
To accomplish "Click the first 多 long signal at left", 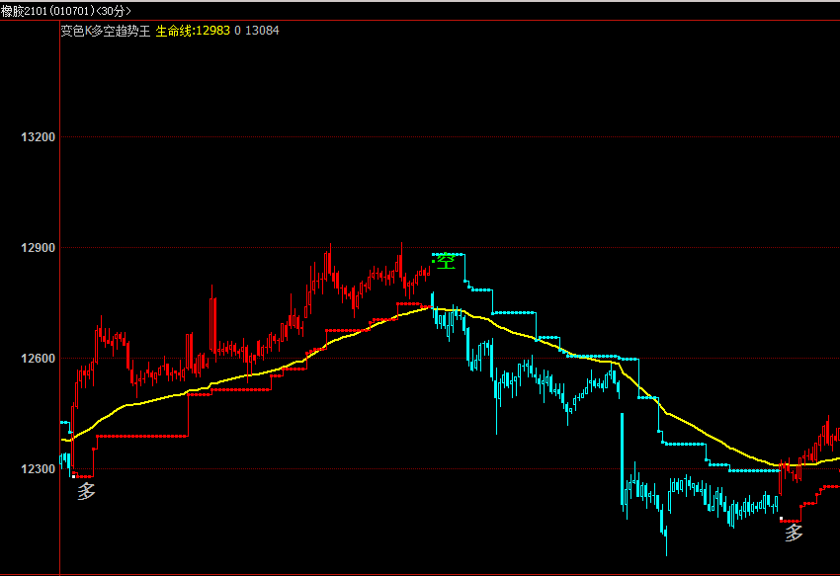I will coord(86,491).
